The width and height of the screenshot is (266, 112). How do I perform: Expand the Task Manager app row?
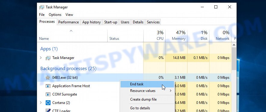pos(41,58)
